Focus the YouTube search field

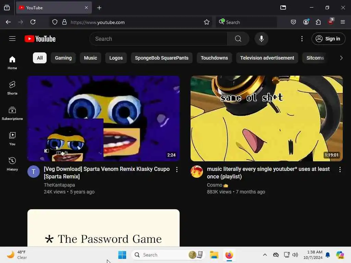(158, 39)
